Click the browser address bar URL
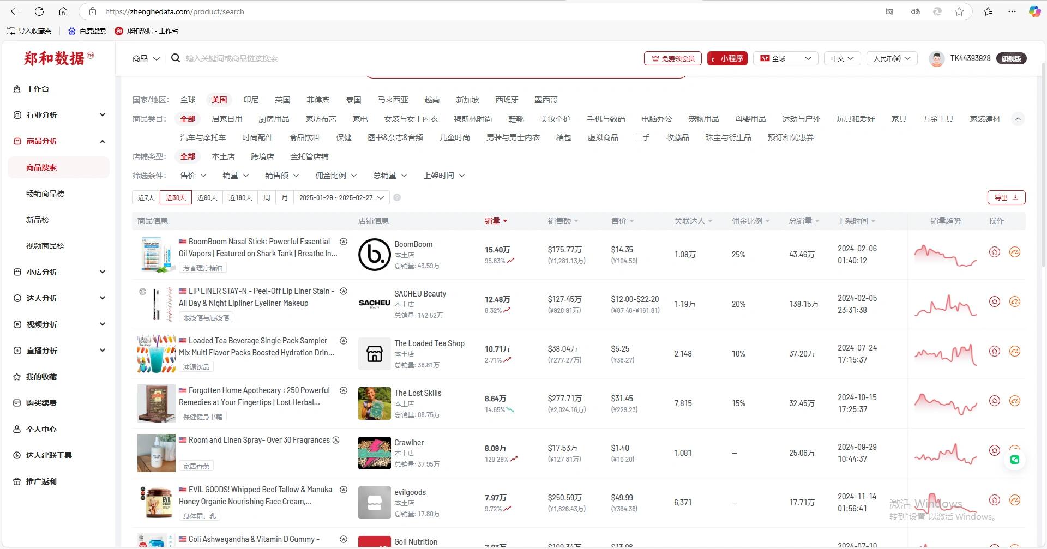This screenshot has width=1047, height=549. click(x=174, y=11)
